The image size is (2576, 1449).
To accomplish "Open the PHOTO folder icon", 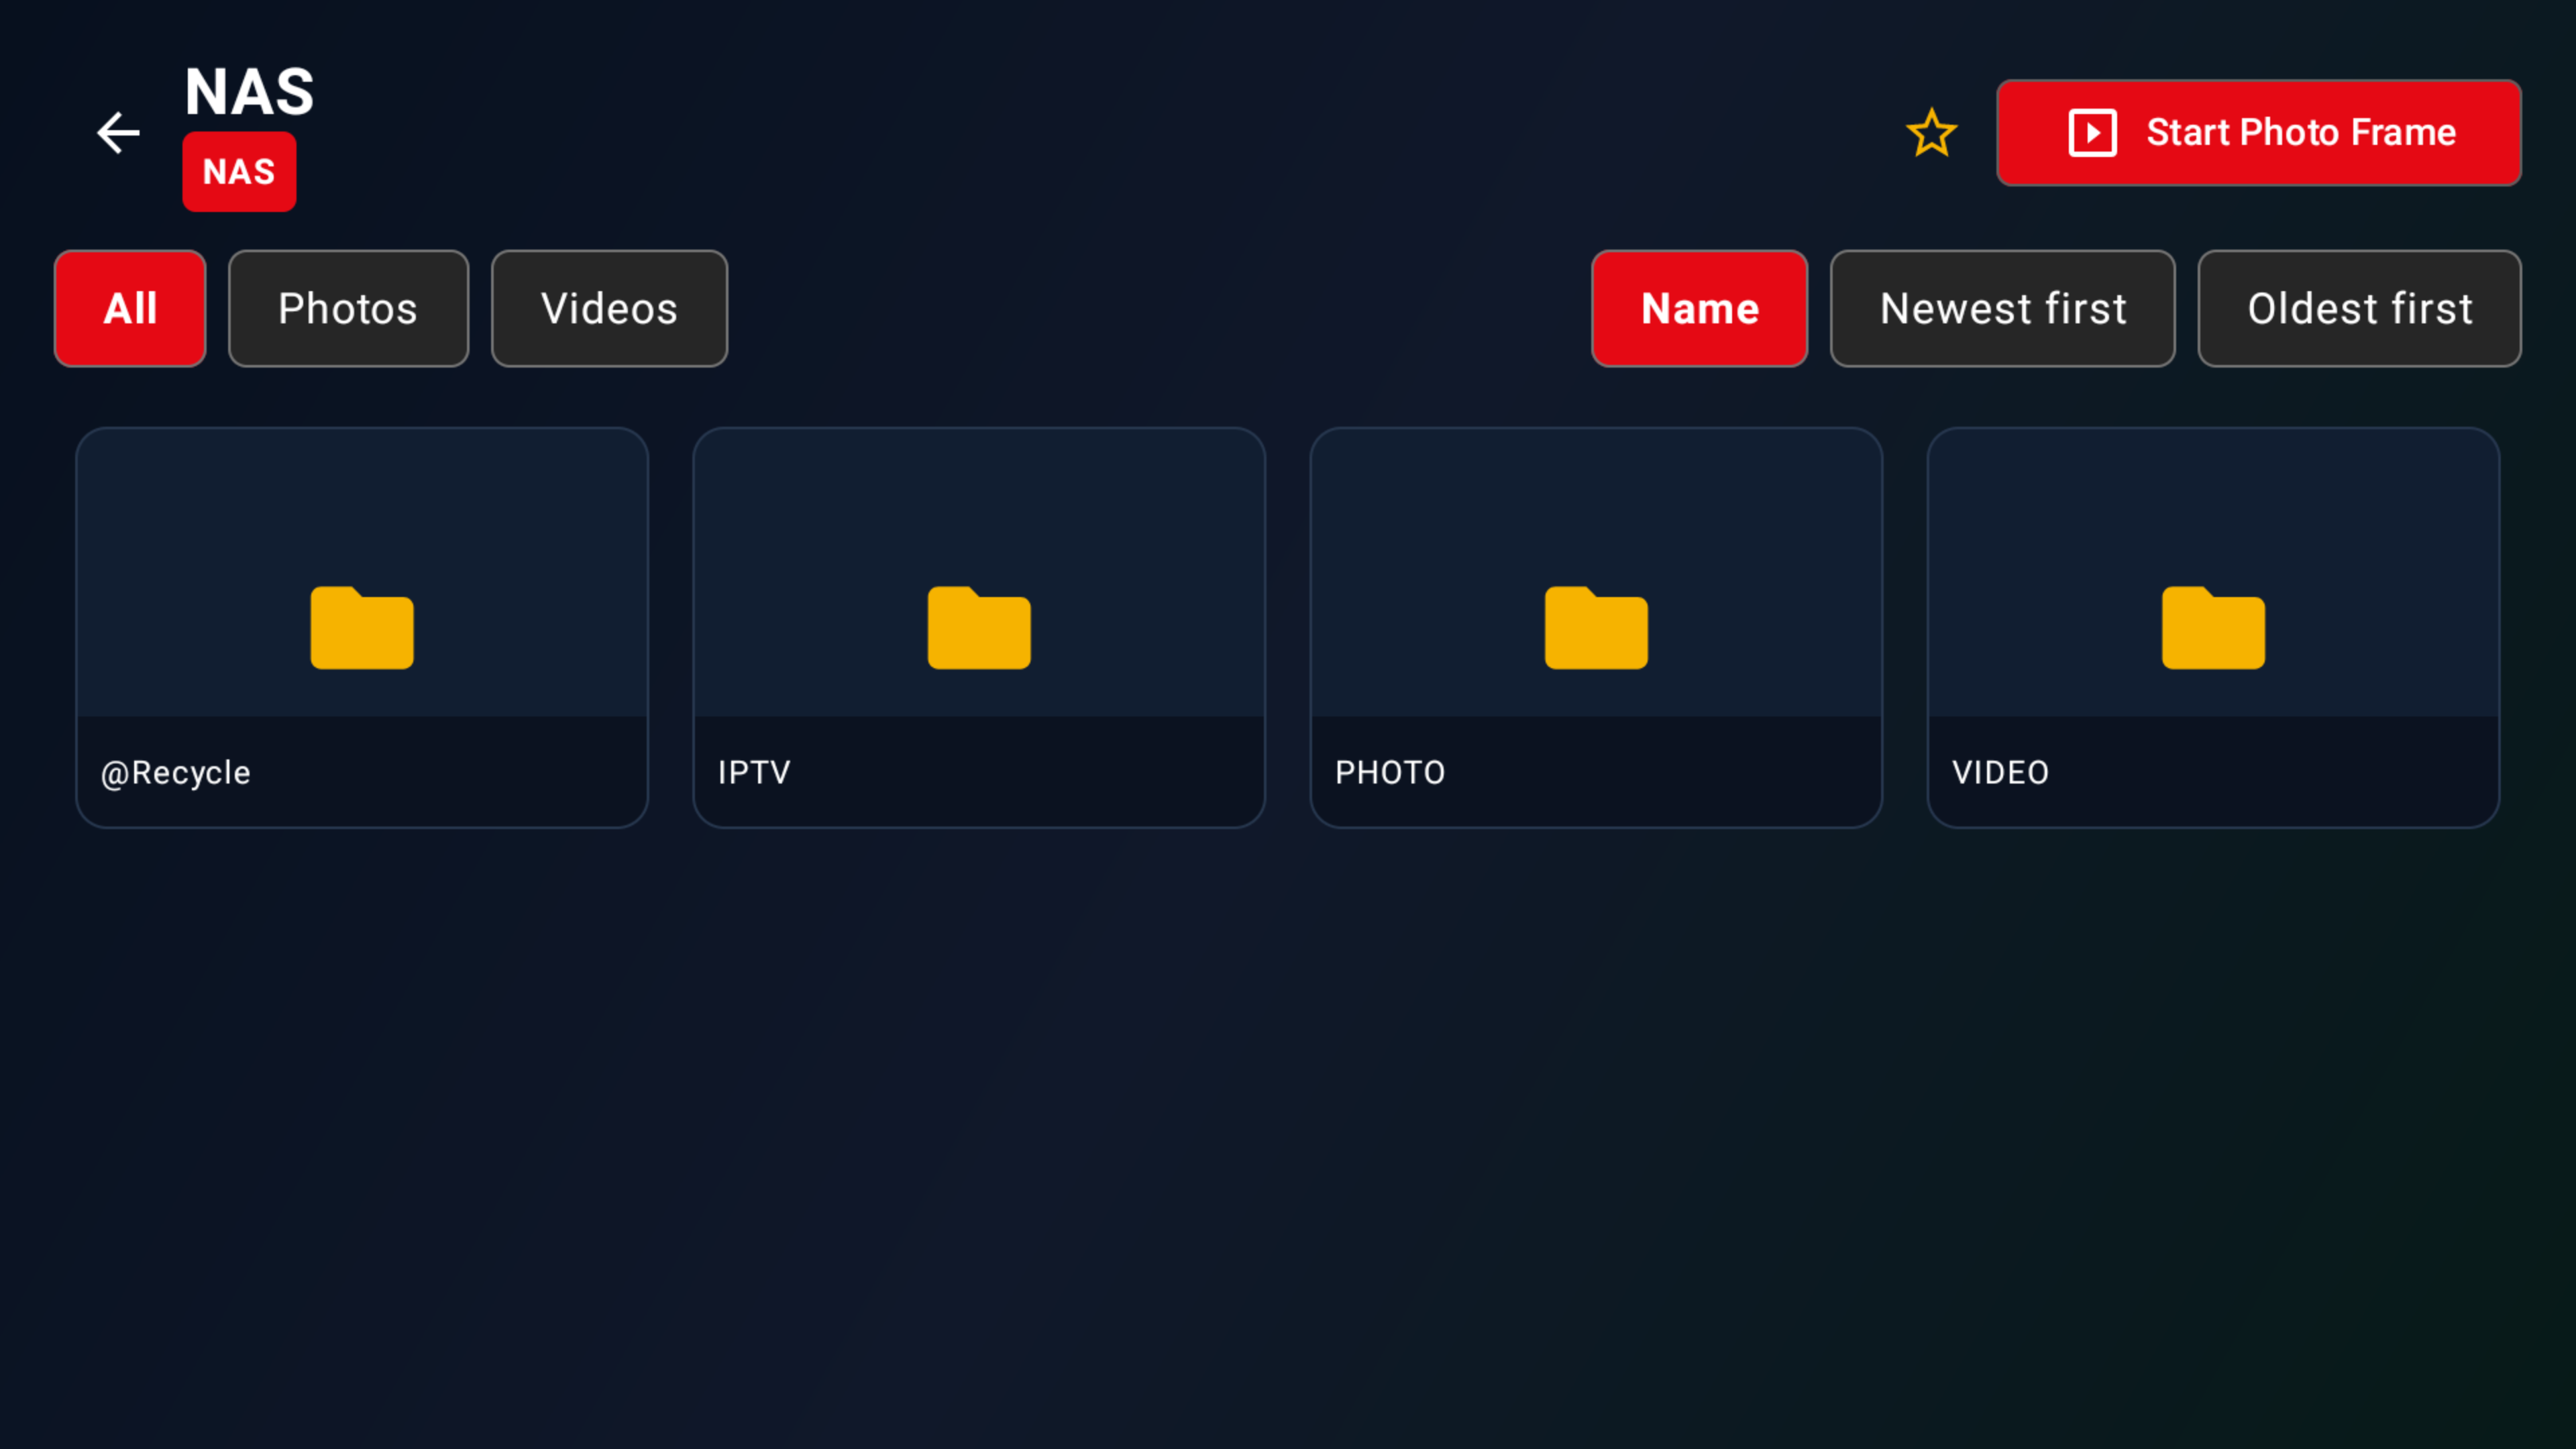I will tap(1596, 627).
